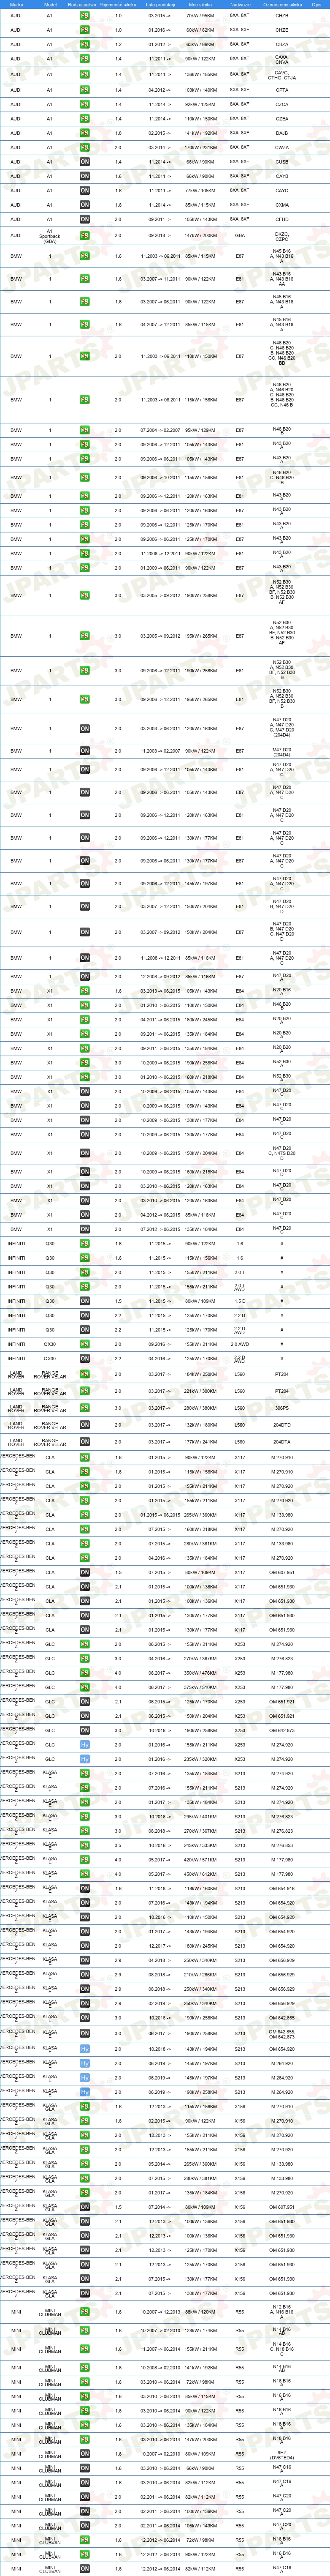This screenshot has height=2576, width=330.
Task: Click the PB fuel icon in the CBZA row
Action: coord(85,44)
